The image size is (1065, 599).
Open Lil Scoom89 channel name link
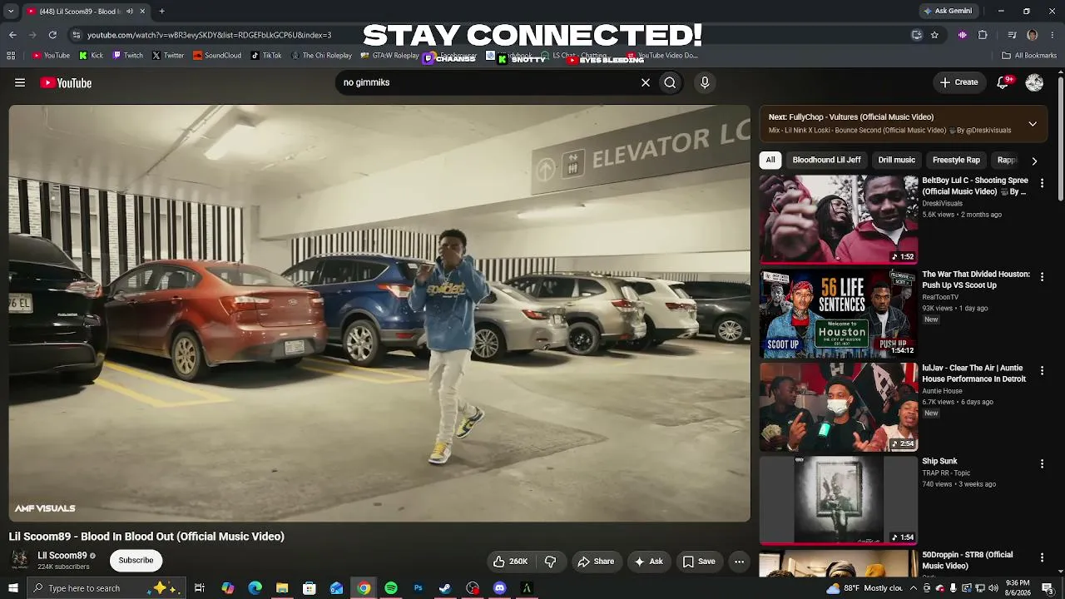point(62,556)
